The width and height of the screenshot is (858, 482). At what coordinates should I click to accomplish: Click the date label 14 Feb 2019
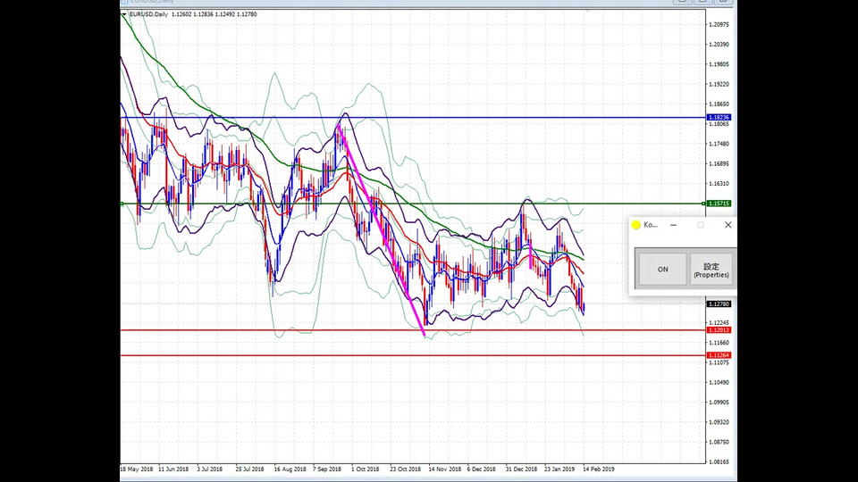(x=598, y=469)
